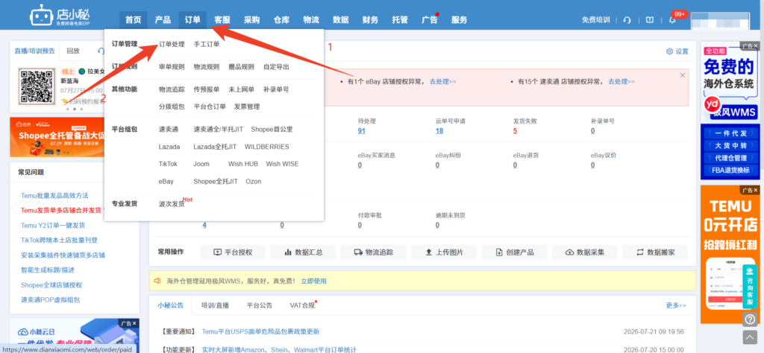Click the back-to-top arrow icon
The image size is (764, 353).
[750, 337]
